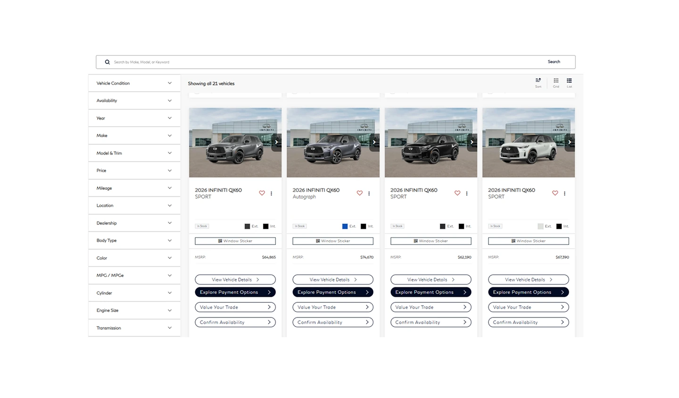Switch to List view icon
Viewport: 679px width, 398px height.
click(x=569, y=82)
